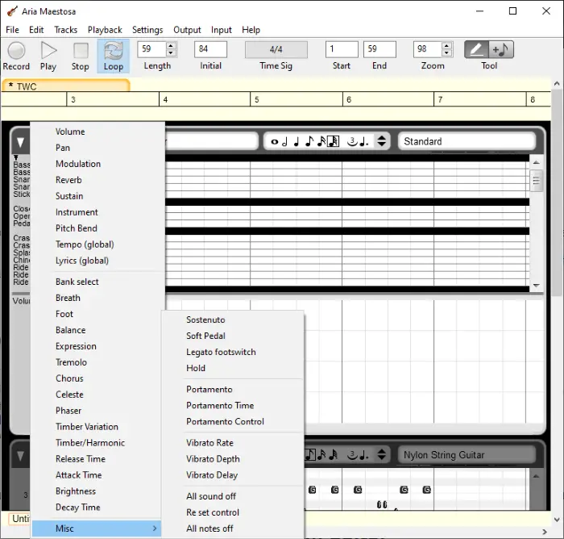
Task: Open grid options arrows in guitar track
Action: point(382,454)
